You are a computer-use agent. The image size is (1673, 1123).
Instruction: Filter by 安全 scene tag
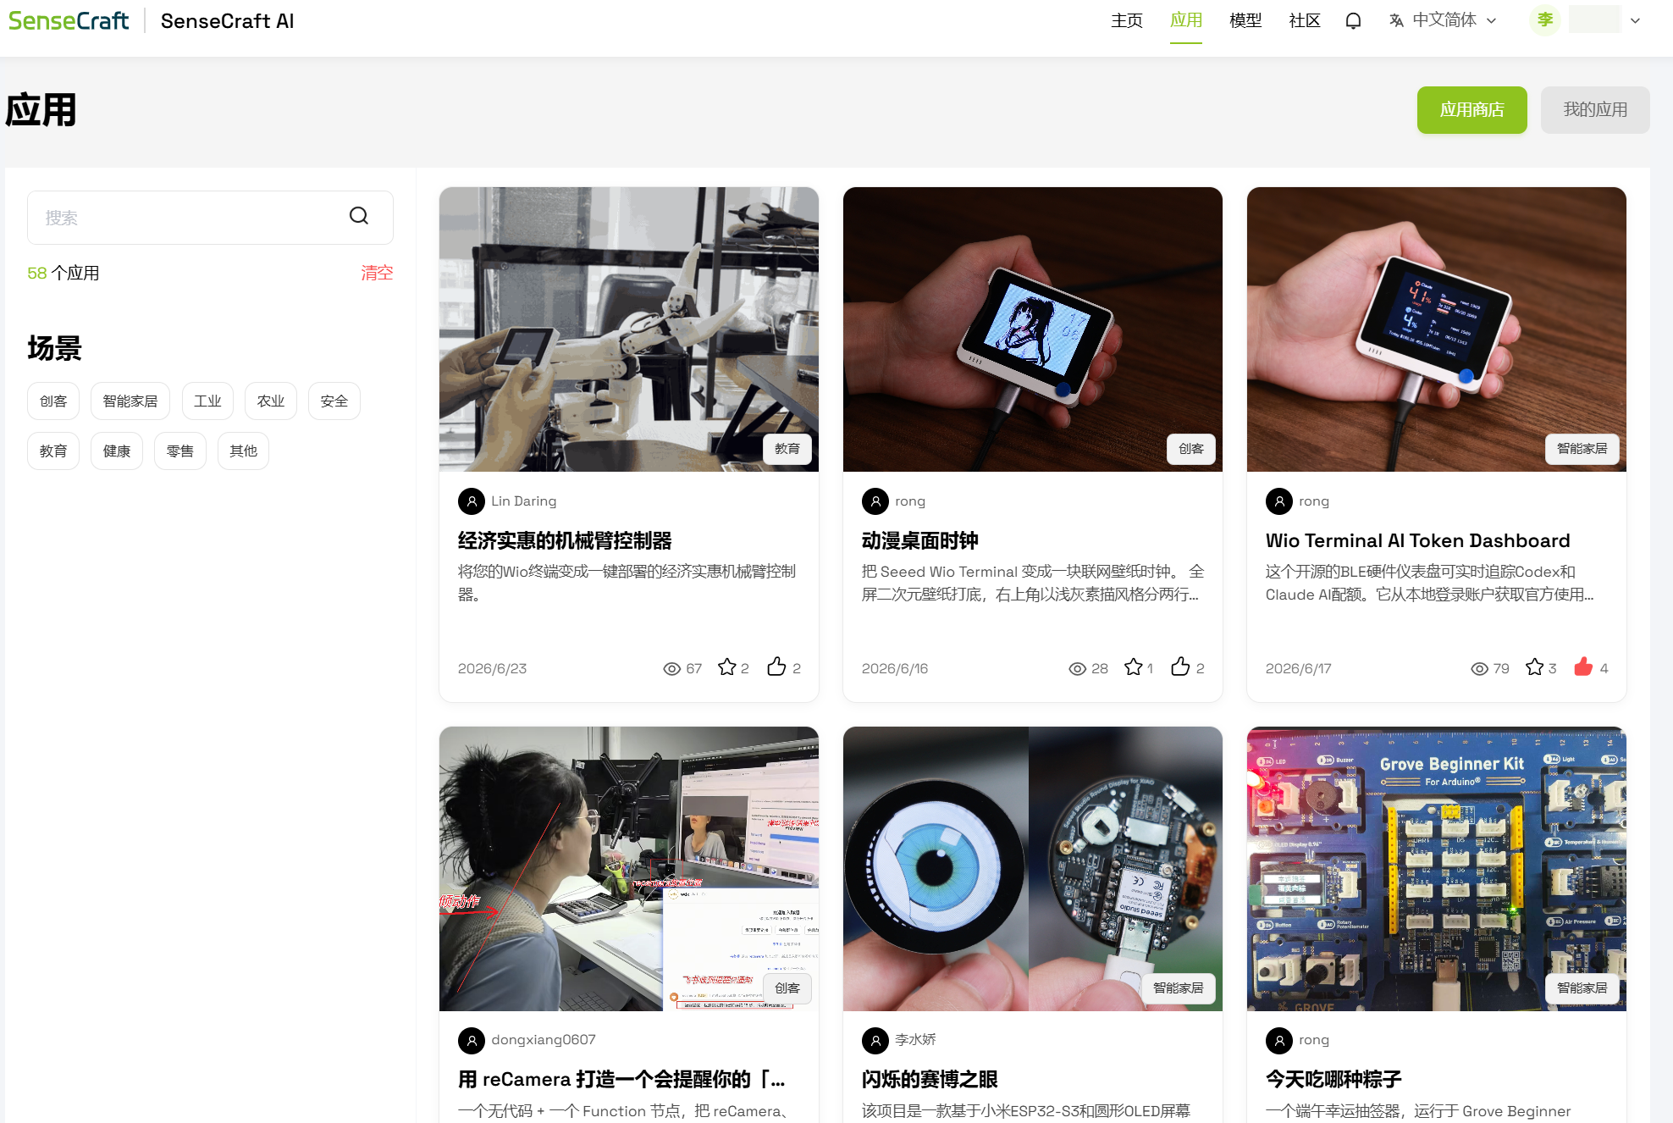(x=334, y=401)
